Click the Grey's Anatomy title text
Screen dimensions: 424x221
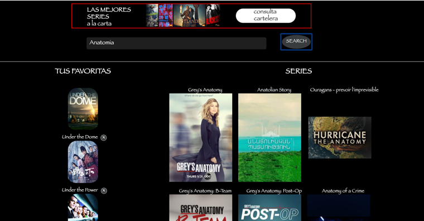[205, 90]
